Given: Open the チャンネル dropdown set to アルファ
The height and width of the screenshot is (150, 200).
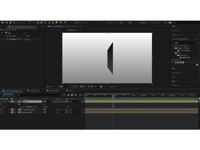Looking at the screenshot, I should pos(32,36).
